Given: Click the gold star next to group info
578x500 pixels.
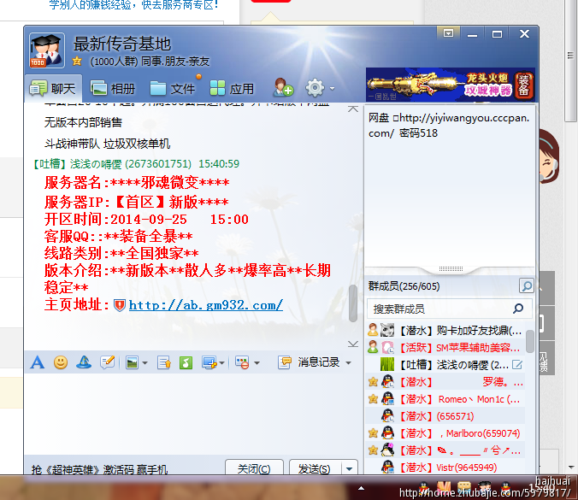Looking at the screenshot, I should coord(77,61).
